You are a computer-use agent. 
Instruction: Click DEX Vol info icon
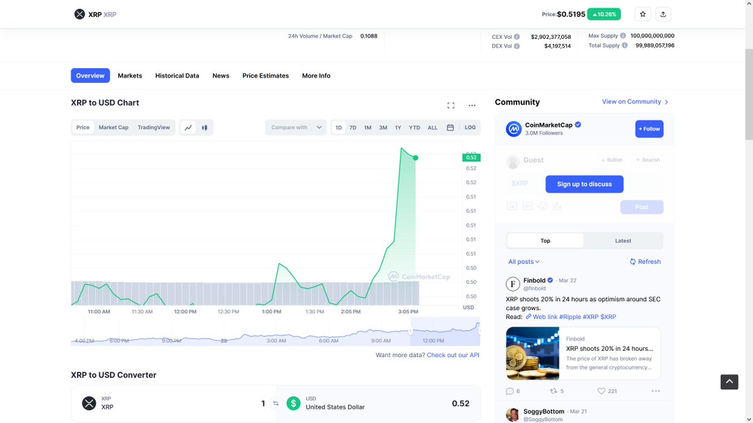pos(517,46)
